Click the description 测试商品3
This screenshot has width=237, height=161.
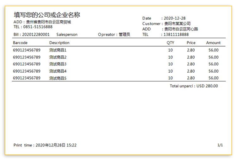click(58, 64)
